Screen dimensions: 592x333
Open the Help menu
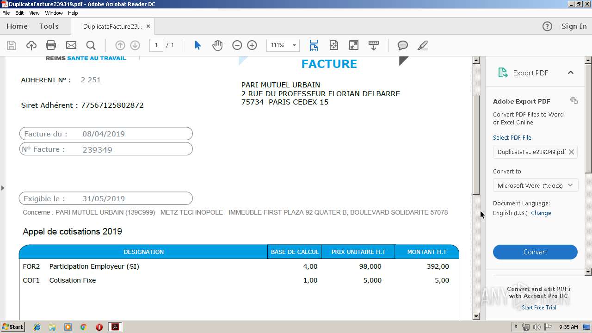73,13
